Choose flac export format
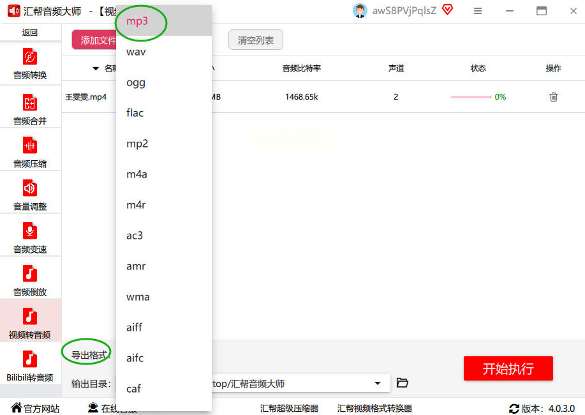The height and width of the screenshot is (415, 585). 164,113
